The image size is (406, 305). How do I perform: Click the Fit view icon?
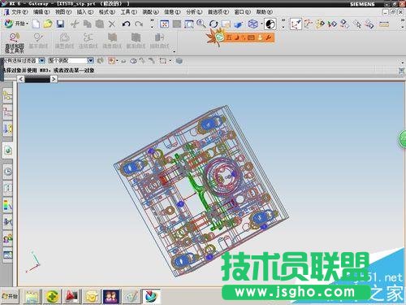[164, 24]
